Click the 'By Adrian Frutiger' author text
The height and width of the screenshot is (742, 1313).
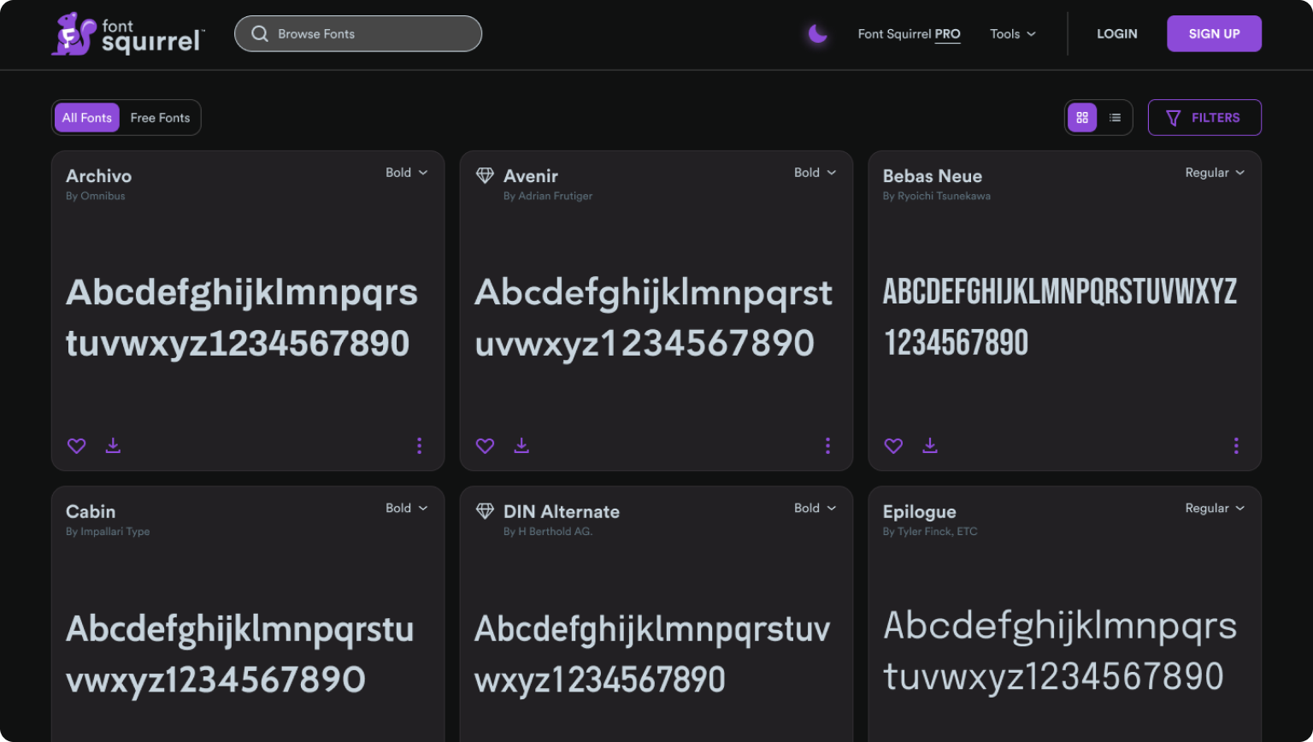click(548, 197)
